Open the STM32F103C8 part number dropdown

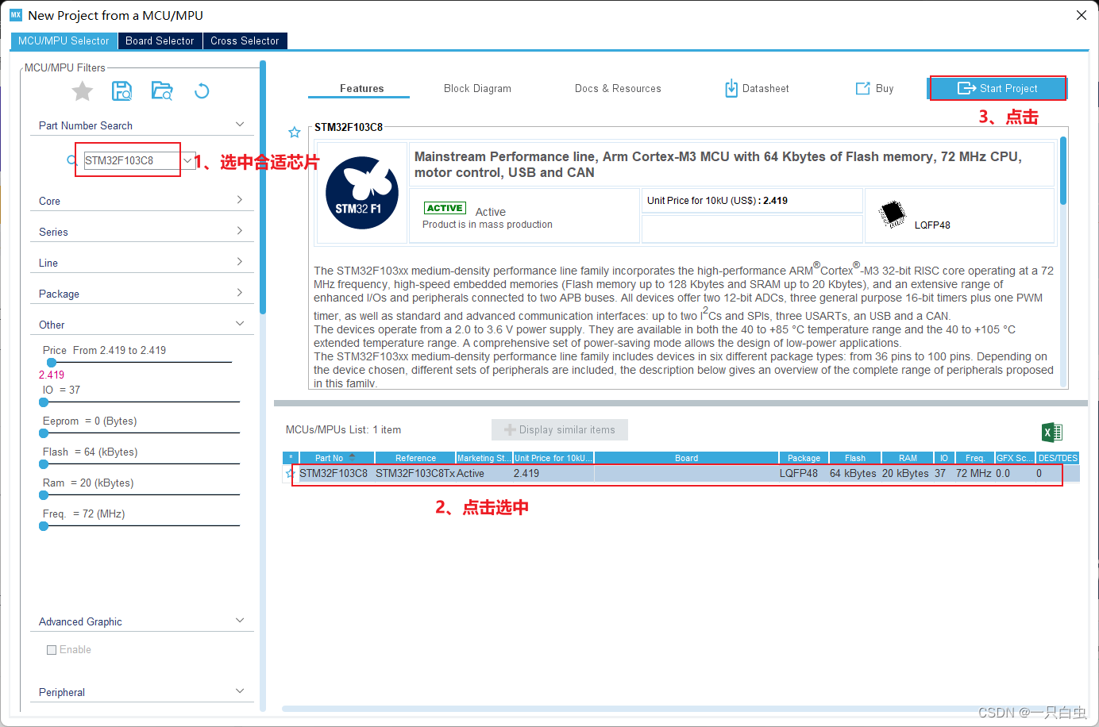point(187,160)
